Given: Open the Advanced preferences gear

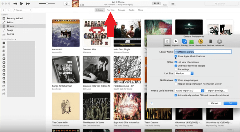Looking at the screenshot, I should (219, 43).
